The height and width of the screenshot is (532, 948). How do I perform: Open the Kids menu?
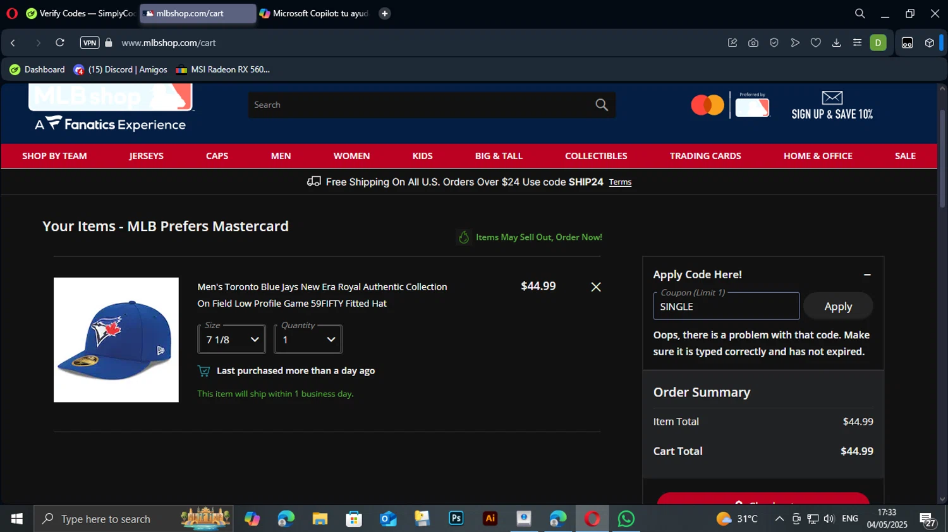pyautogui.click(x=422, y=156)
